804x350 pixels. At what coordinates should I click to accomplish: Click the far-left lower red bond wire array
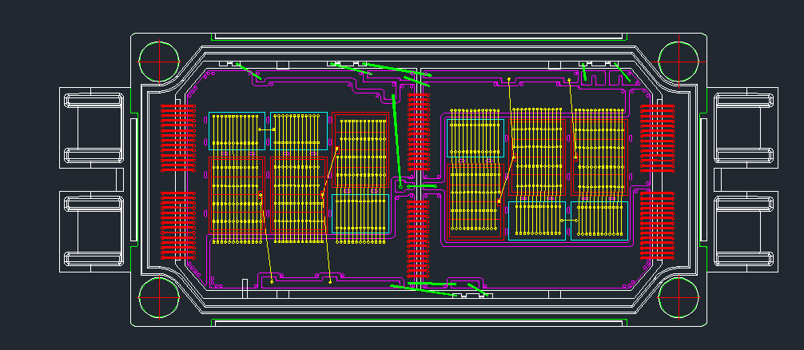point(178,225)
